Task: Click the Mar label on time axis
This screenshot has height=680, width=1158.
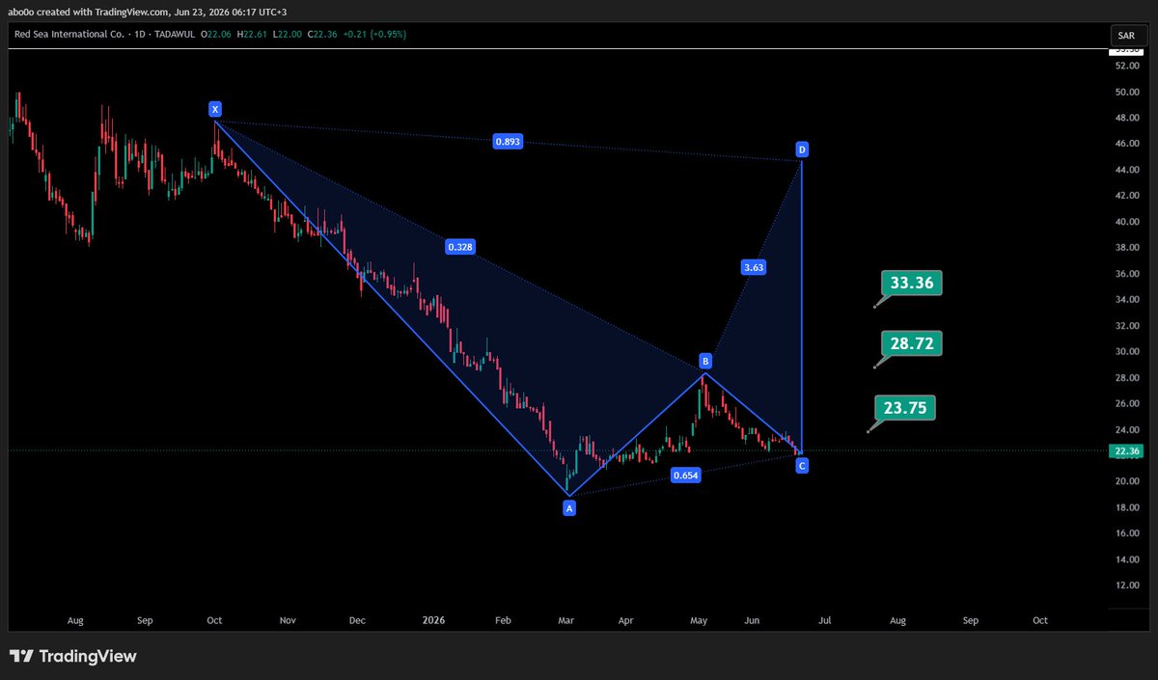Action: pos(566,620)
